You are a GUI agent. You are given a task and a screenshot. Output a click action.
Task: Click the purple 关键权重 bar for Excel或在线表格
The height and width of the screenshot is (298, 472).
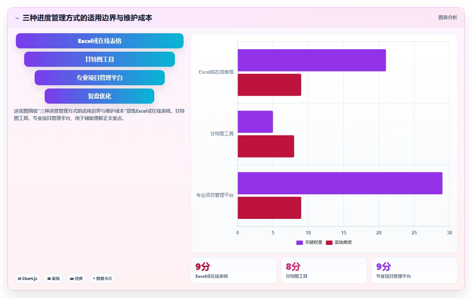tap(312, 60)
